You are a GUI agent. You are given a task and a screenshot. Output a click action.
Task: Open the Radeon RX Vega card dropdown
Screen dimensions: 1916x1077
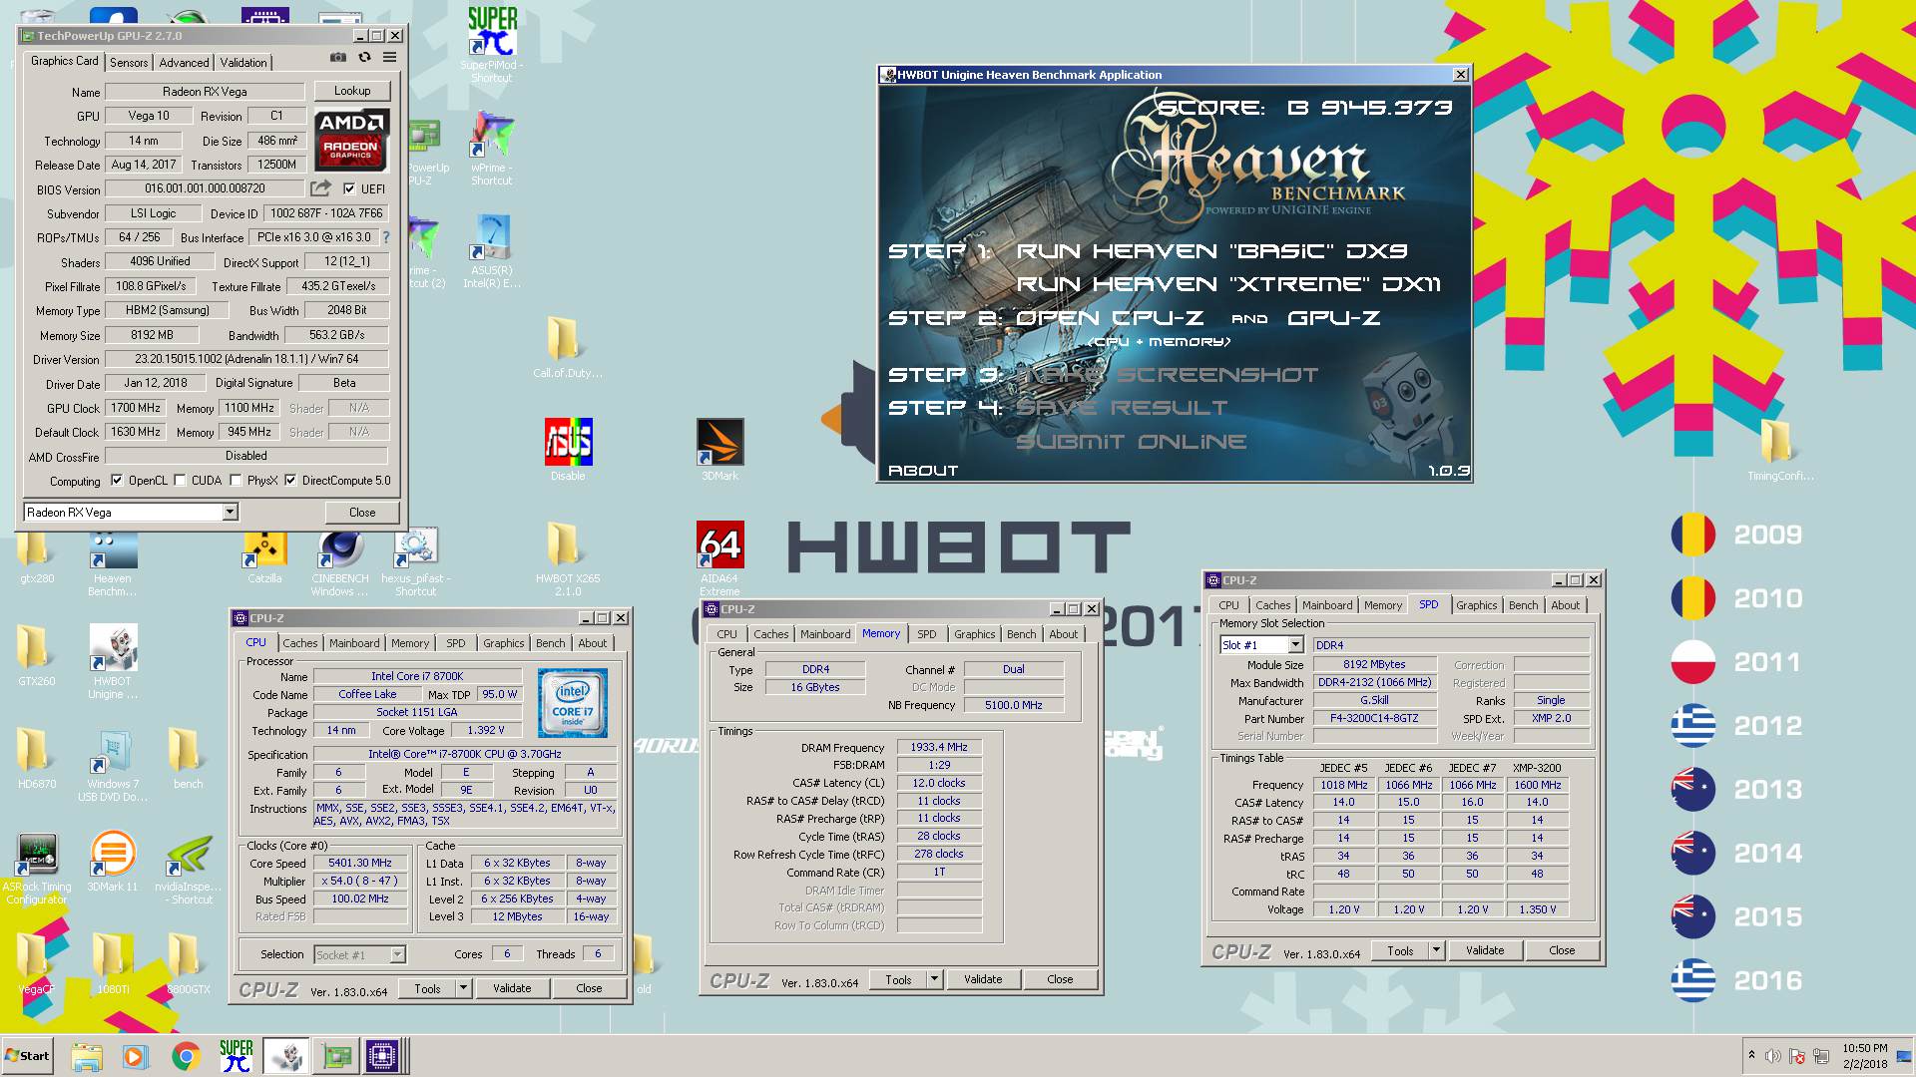tap(230, 513)
